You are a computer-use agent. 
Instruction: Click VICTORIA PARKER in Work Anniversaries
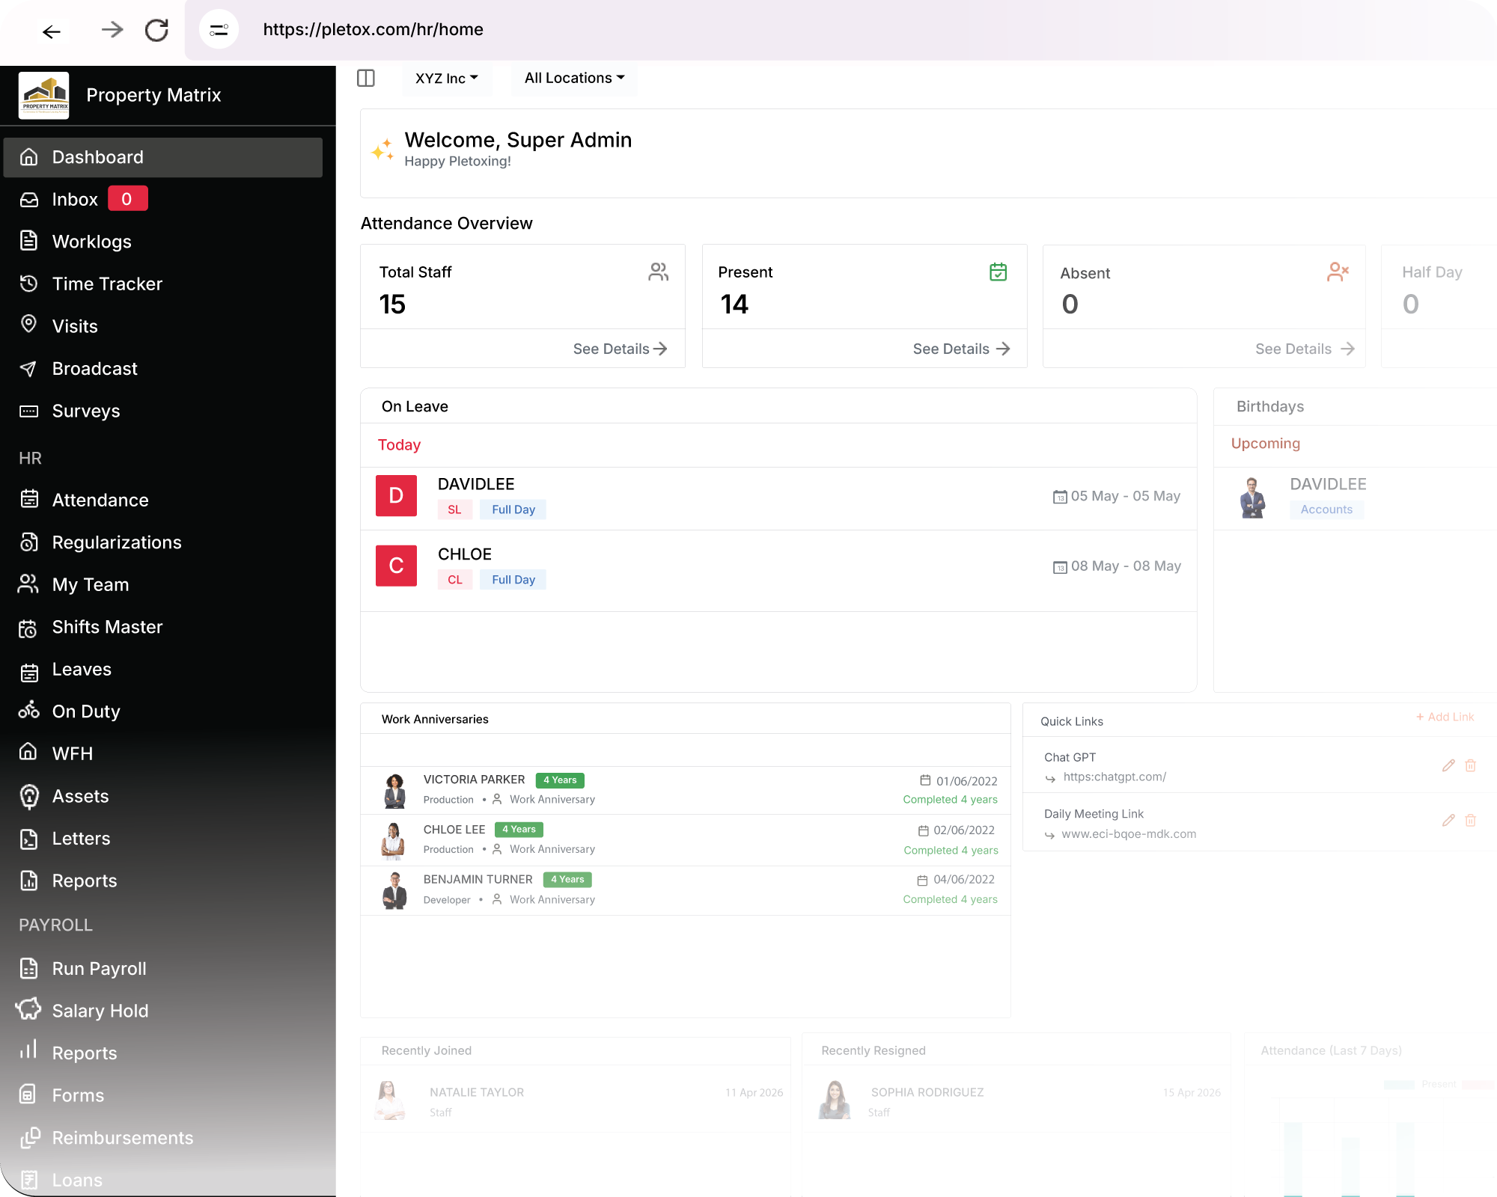pos(474,780)
